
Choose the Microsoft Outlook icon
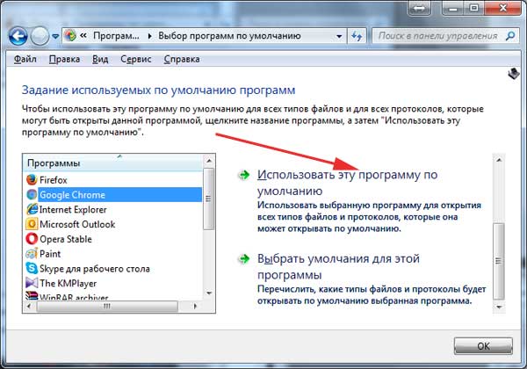pos(32,224)
